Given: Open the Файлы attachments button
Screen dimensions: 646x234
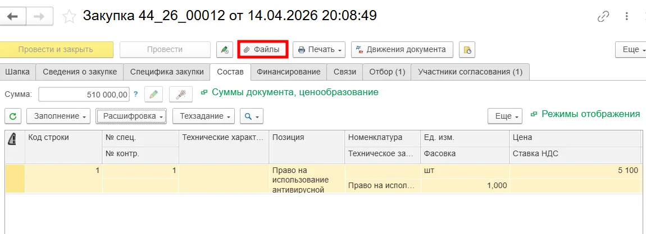Looking at the screenshot, I should 263,50.
